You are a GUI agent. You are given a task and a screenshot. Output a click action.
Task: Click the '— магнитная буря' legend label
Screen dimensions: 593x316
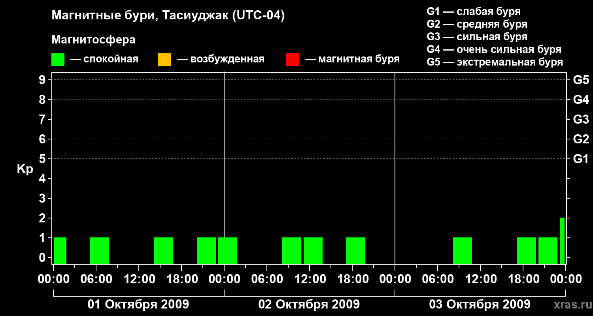(353, 60)
